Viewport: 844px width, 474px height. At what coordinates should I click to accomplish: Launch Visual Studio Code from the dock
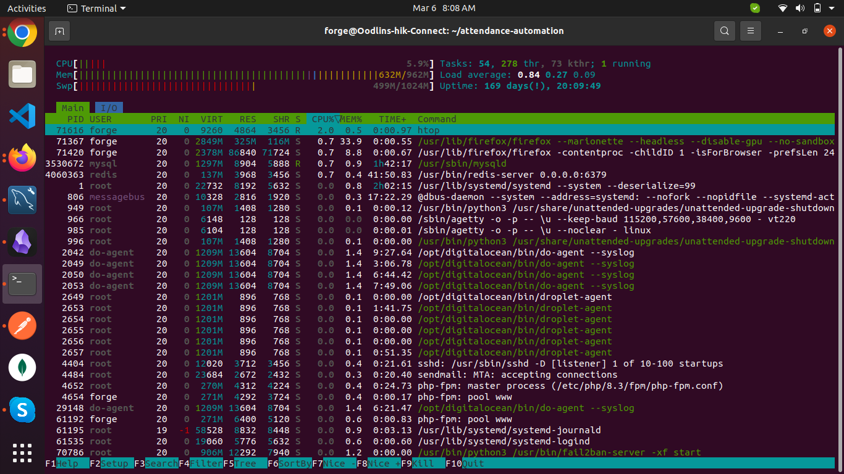(22, 117)
